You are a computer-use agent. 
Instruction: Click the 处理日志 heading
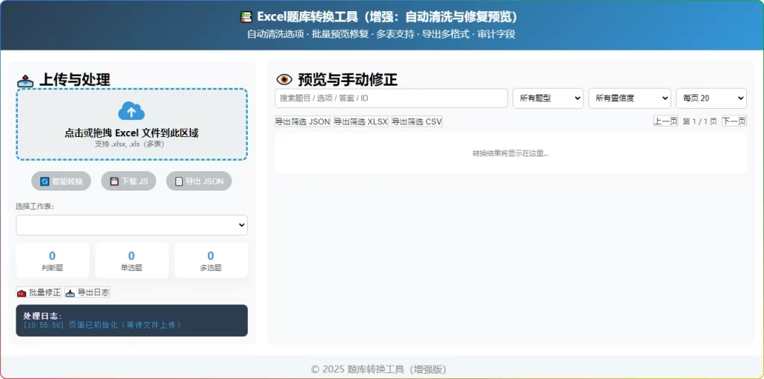pos(43,316)
